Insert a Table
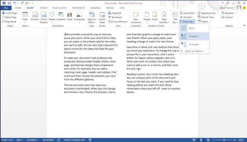The height and width of the screenshot is (142, 247). click(25, 17)
